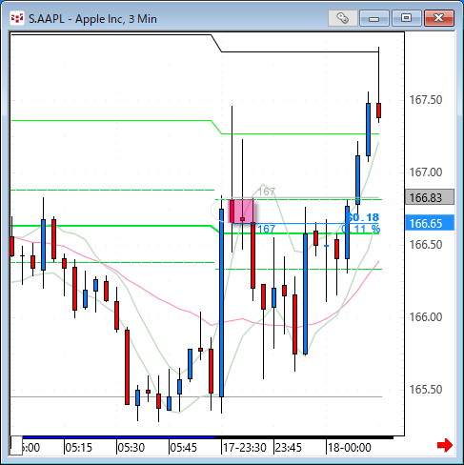The height and width of the screenshot is (465, 464).
Task: Click the S.AAPL window title icon
Action: 17,19
